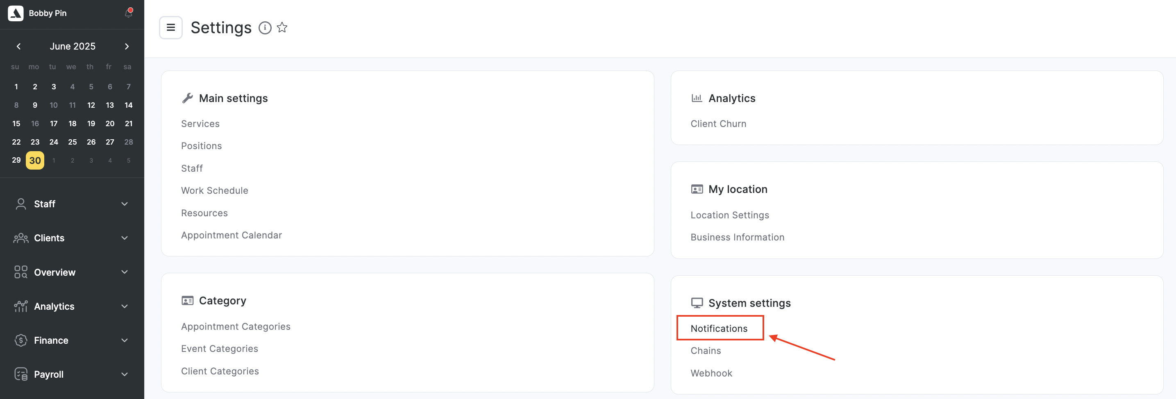Screen dimensions: 1176x399
Task: Click the Bobby Pin app logo
Action: (x=16, y=13)
